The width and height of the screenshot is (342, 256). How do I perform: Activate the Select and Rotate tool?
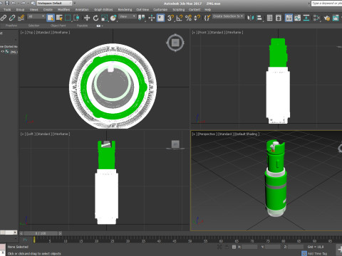click(95, 18)
